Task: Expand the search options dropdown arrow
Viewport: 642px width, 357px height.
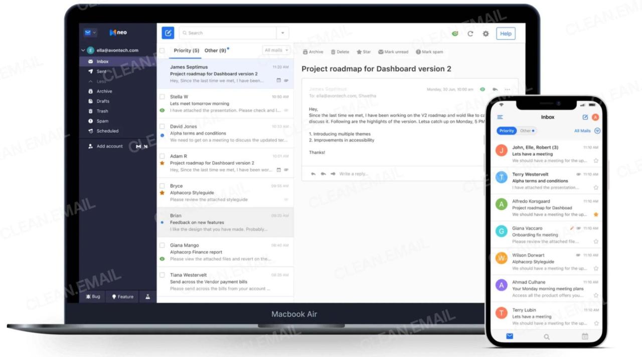Action: [x=282, y=33]
